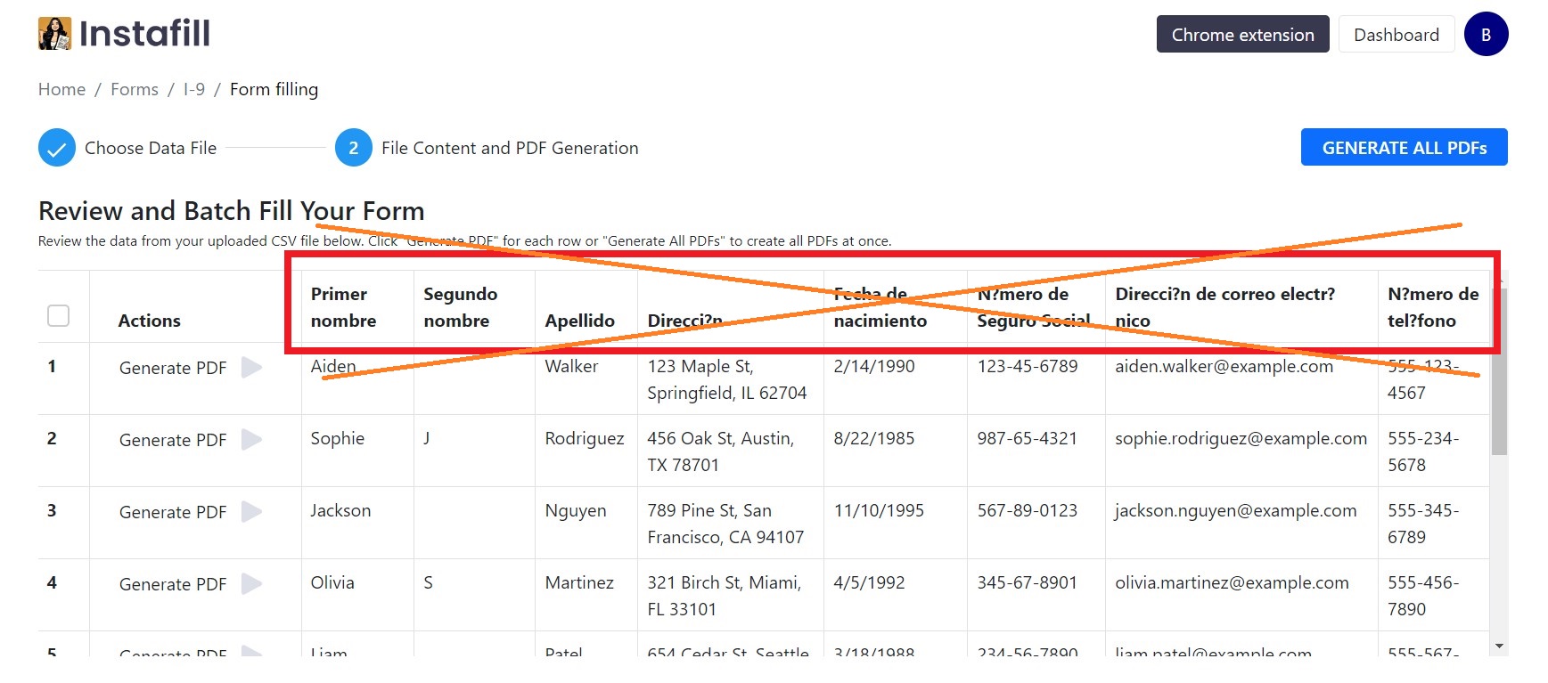The height and width of the screenshot is (683, 1548).
Task: Toggle the select-all checkbox in table header
Action: pyautogui.click(x=58, y=315)
